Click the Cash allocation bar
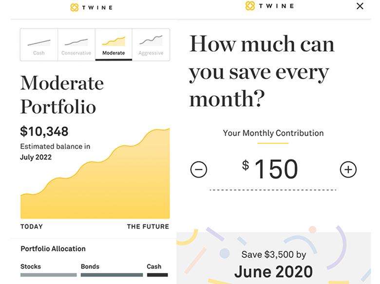Viewport: 380px width, 284px height. tap(157, 275)
